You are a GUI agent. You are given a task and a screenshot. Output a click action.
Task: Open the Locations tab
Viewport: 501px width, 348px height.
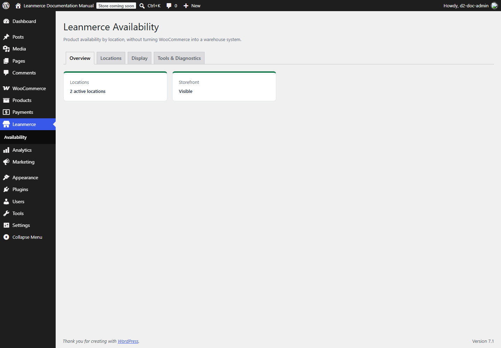111,58
